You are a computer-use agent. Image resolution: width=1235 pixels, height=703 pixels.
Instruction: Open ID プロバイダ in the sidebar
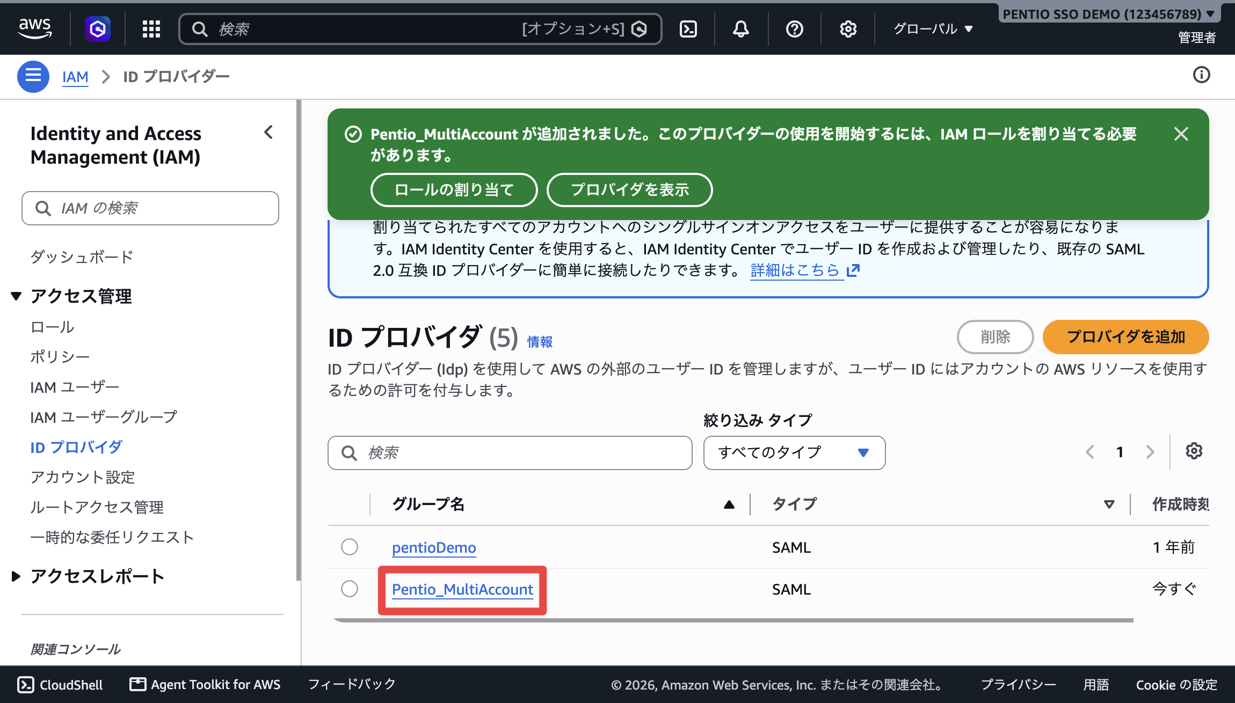(76, 447)
